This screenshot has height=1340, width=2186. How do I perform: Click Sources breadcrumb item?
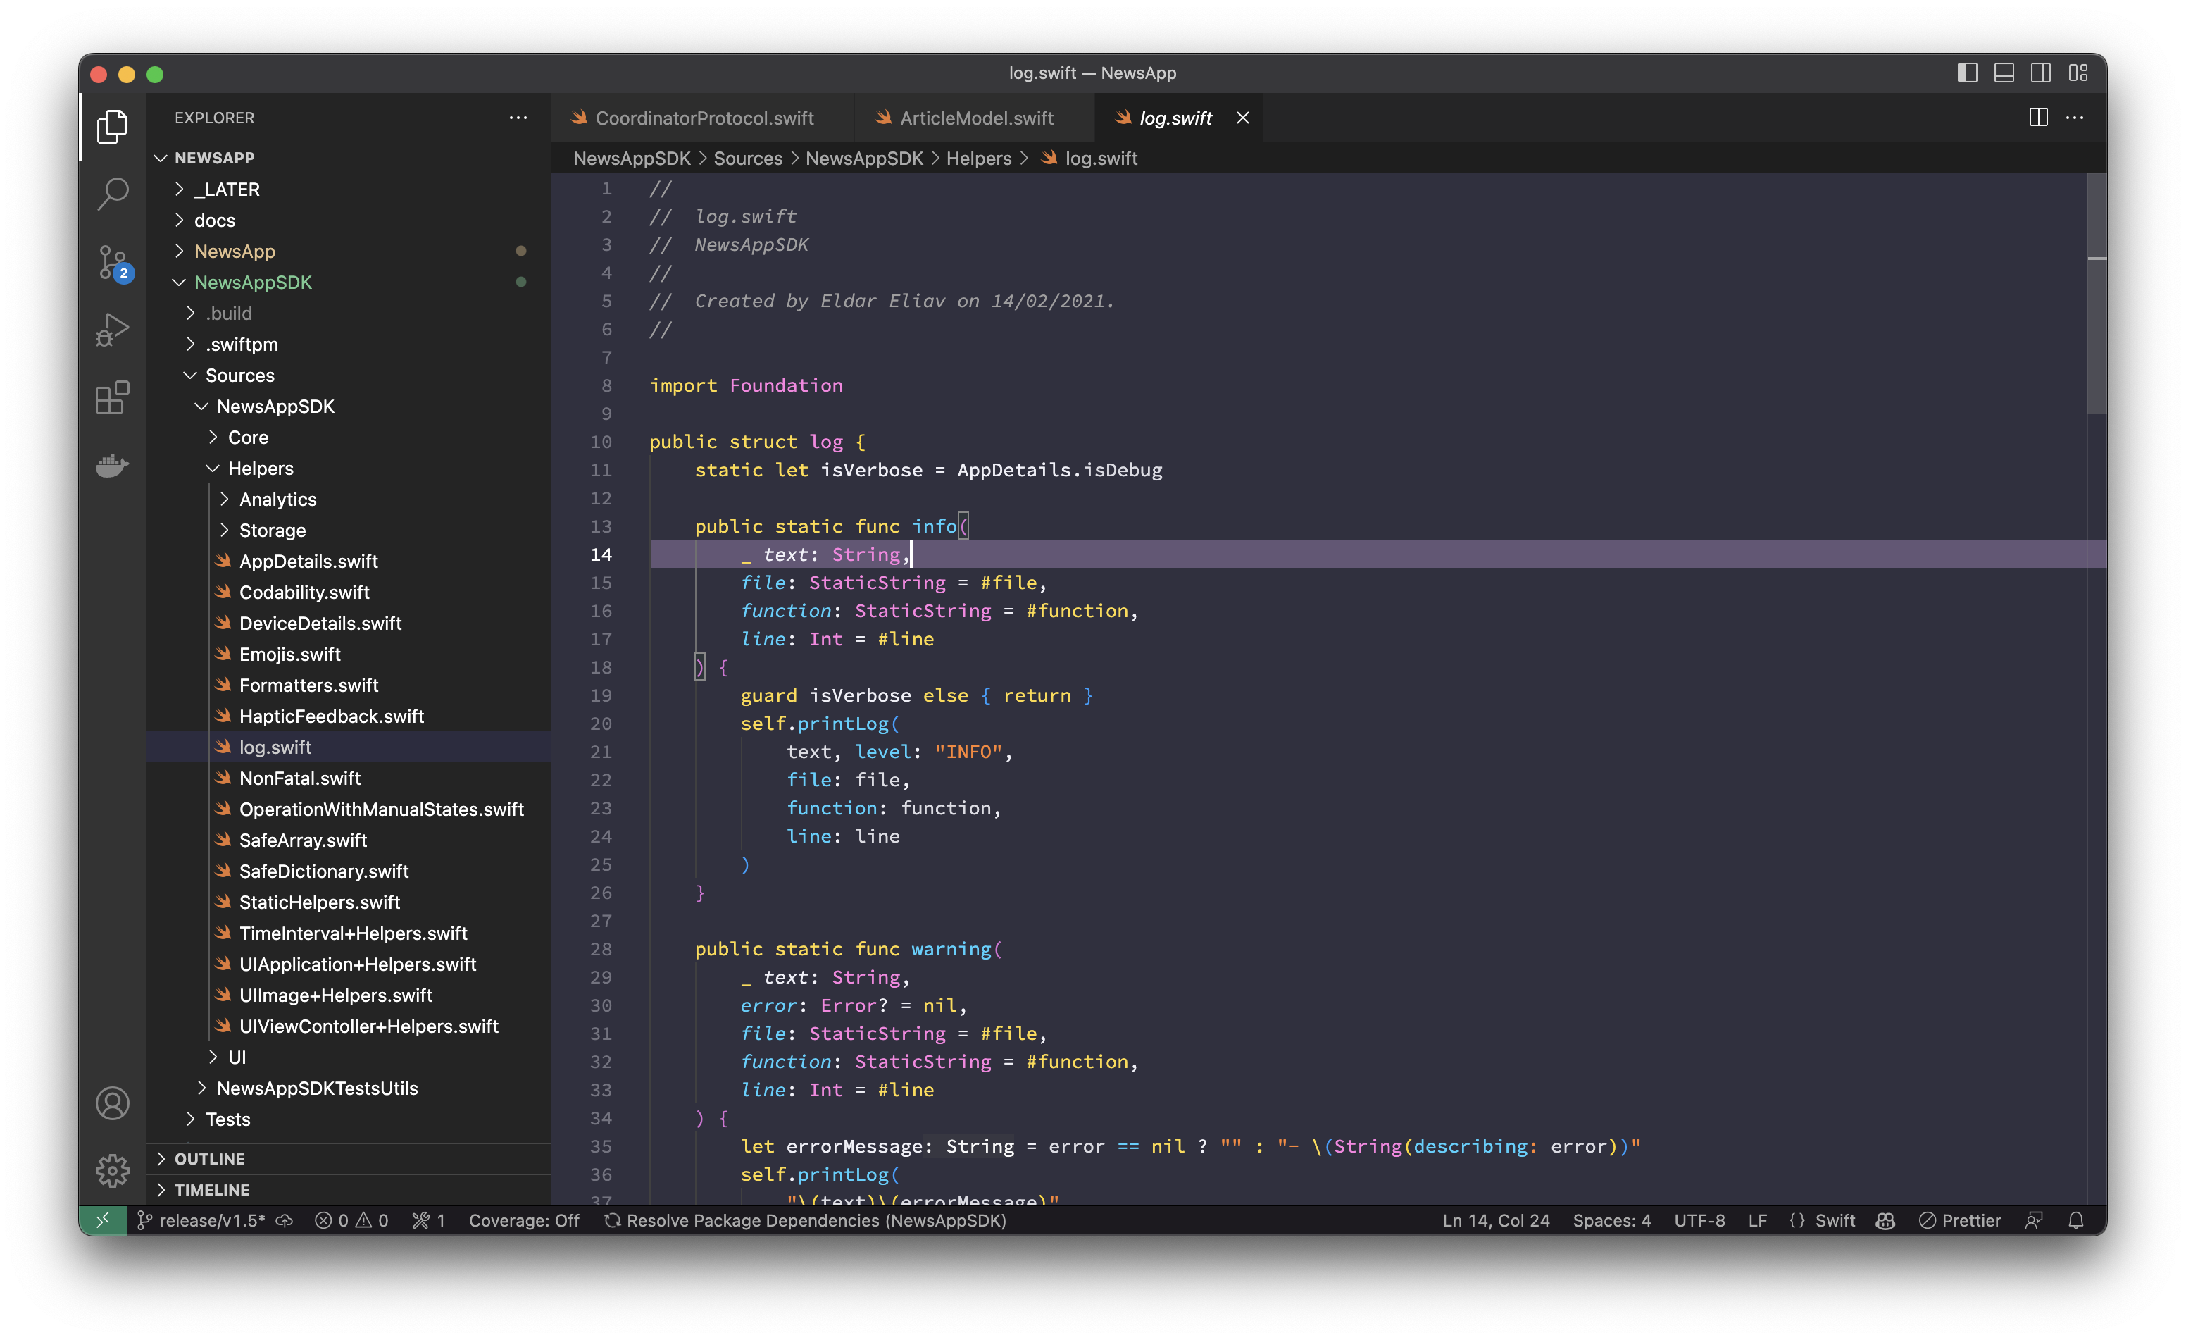coord(748,158)
